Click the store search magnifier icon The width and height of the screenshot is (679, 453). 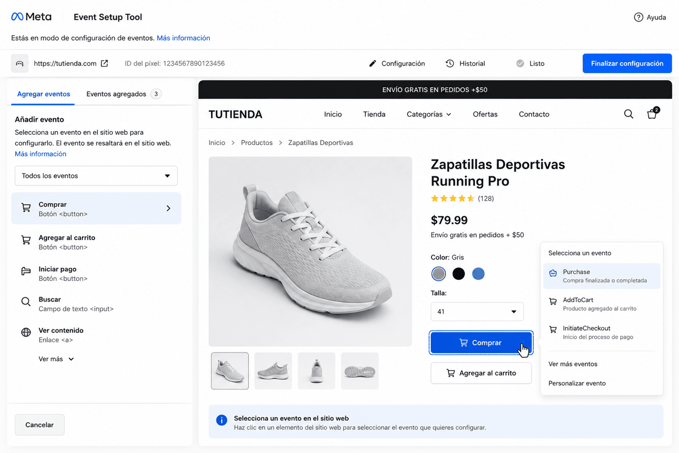628,114
